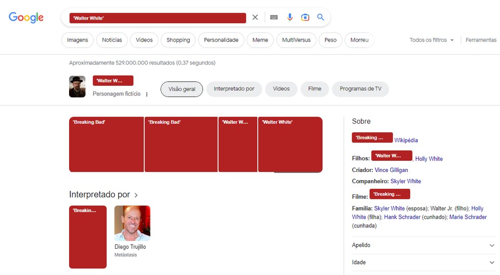The image size is (500, 275).
Task: Click the Diego Trujillo photo thumbnail
Action: click(132, 223)
